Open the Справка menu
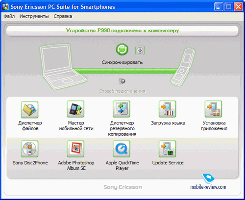The image size is (245, 200). [63, 16]
